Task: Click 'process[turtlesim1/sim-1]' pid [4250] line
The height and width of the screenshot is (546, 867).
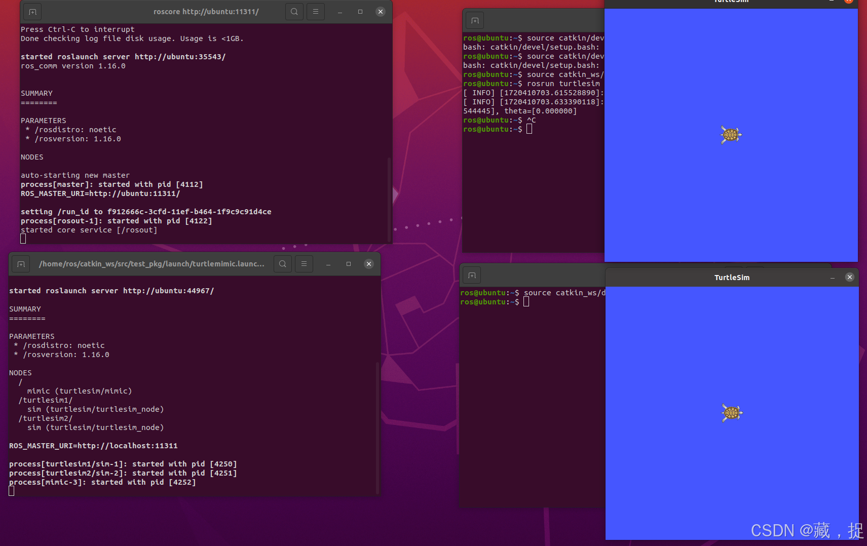Action: [123, 464]
